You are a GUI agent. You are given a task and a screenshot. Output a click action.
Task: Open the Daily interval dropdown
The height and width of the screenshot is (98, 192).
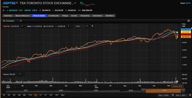(82, 26)
